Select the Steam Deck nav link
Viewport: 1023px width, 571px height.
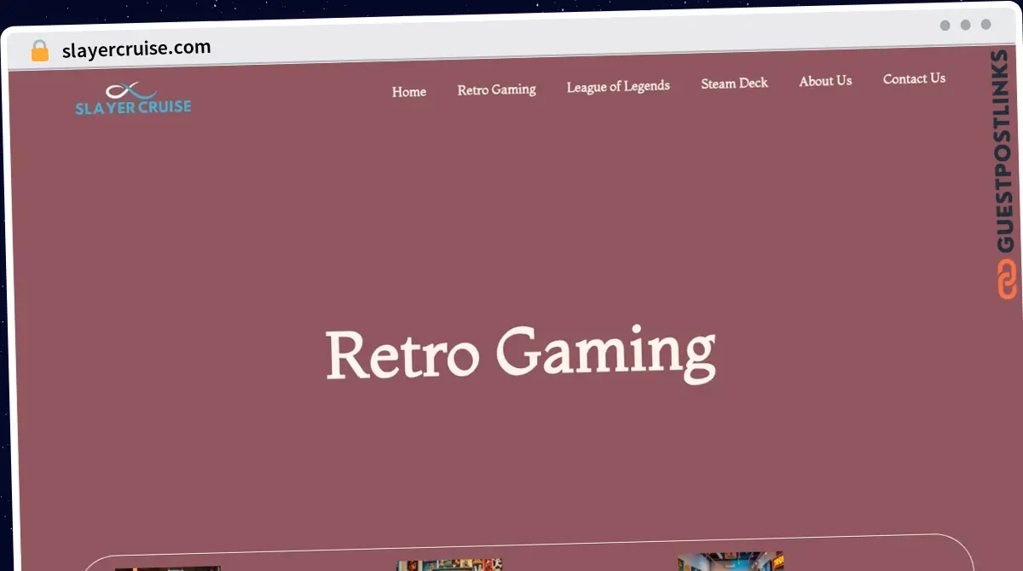click(734, 84)
